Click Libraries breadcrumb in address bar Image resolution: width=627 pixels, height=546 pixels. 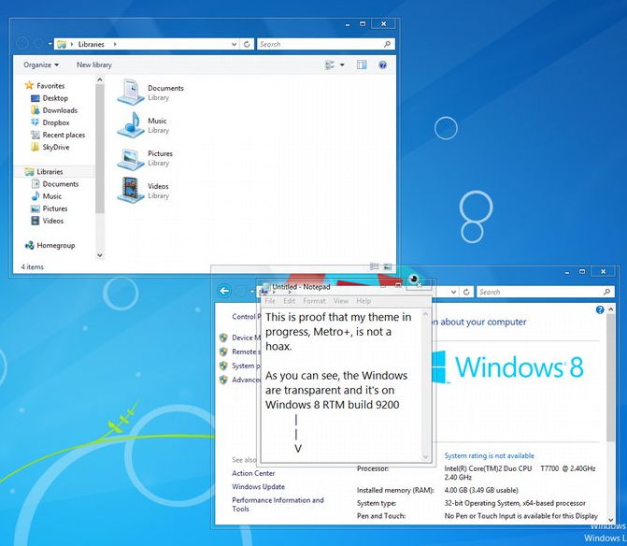tap(92, 44)
